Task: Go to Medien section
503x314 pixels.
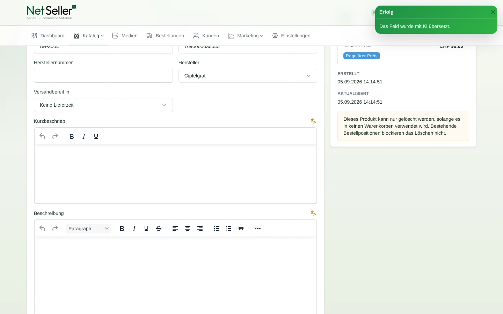Action: [x=125, y=36]
